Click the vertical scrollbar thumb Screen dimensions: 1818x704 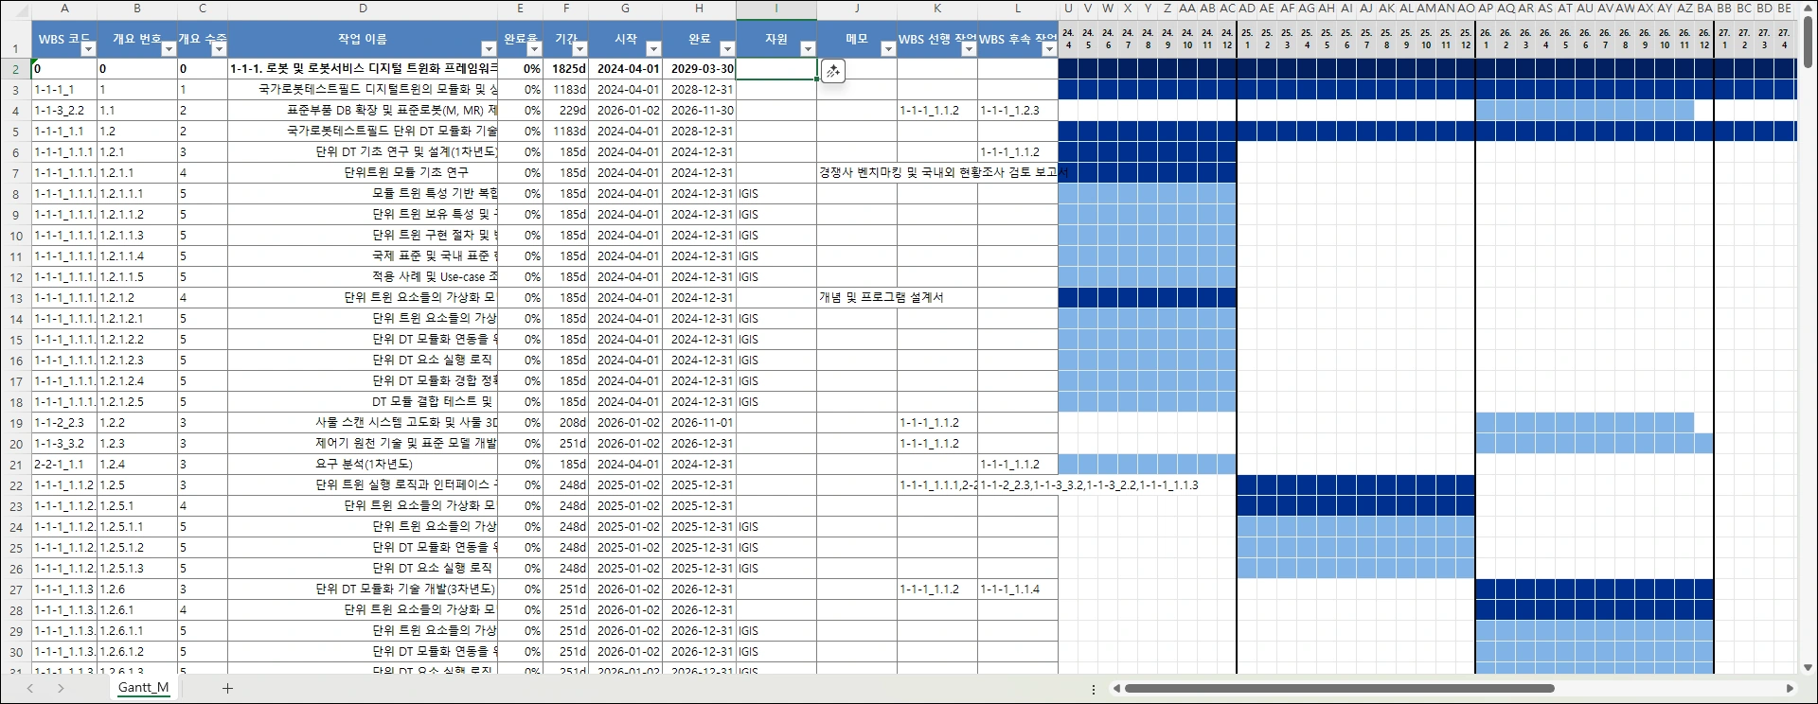click(1808, 43)
